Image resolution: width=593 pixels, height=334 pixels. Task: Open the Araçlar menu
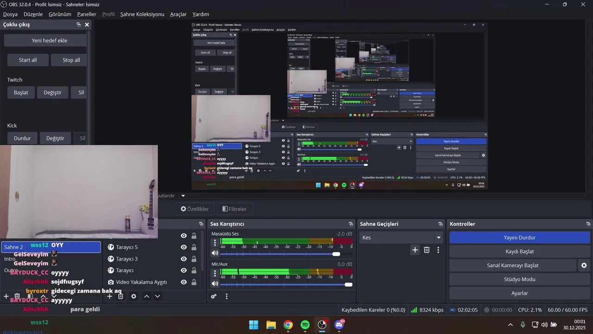pos(178,14)
